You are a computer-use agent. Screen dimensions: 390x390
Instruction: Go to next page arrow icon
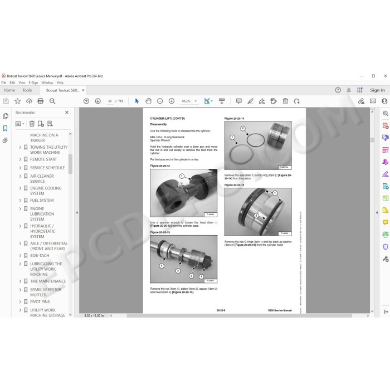coord(97,101)
